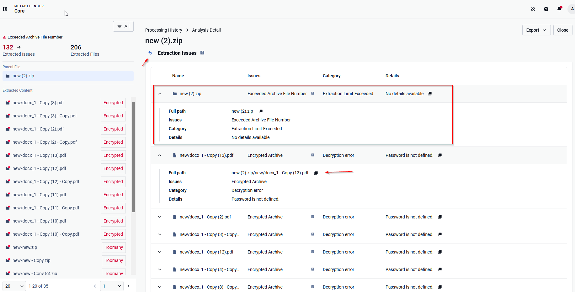Select new/docx_1 - Copy (11) - Copy.pdf in sidebar
Image resolution: width=575 pixels, height=292 pixels.
pyautogui.click(x=46, y=208)
